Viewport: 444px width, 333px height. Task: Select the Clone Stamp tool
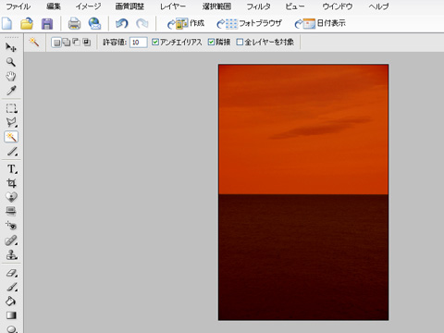point(11,254)
